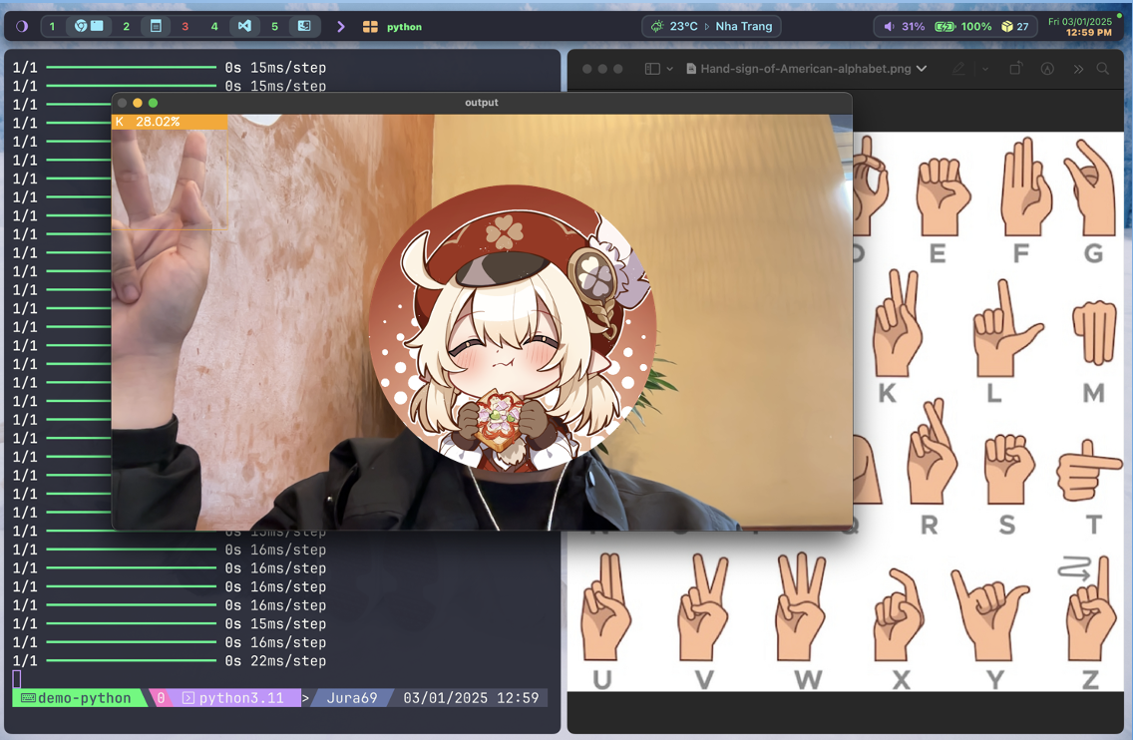Image resolution: width=1133 pixels, height=740 pixels.
Task: Open the Finder icon in workspace 5
Action: (304, 26)
